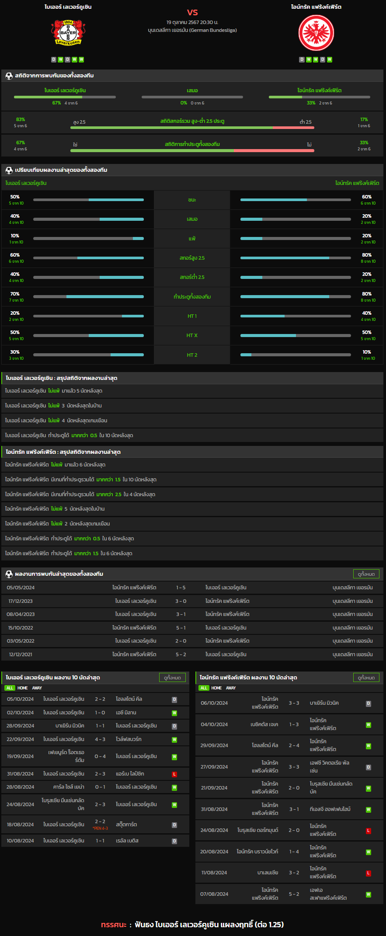
Task: Select ALL tab in Frankfurt last 10 matches
Action: [x=204, y=688]
